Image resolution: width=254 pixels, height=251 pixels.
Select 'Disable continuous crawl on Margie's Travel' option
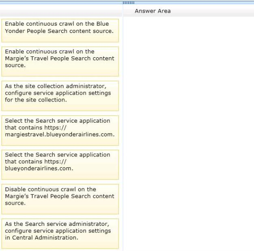click(x=60, y=199)
